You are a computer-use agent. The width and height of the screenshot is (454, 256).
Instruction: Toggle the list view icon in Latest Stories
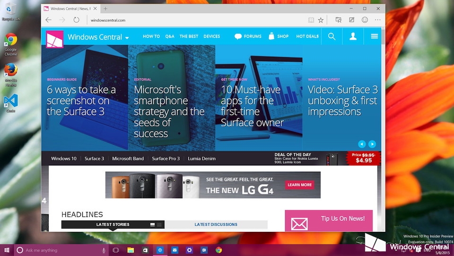click(x=153, y=225)
